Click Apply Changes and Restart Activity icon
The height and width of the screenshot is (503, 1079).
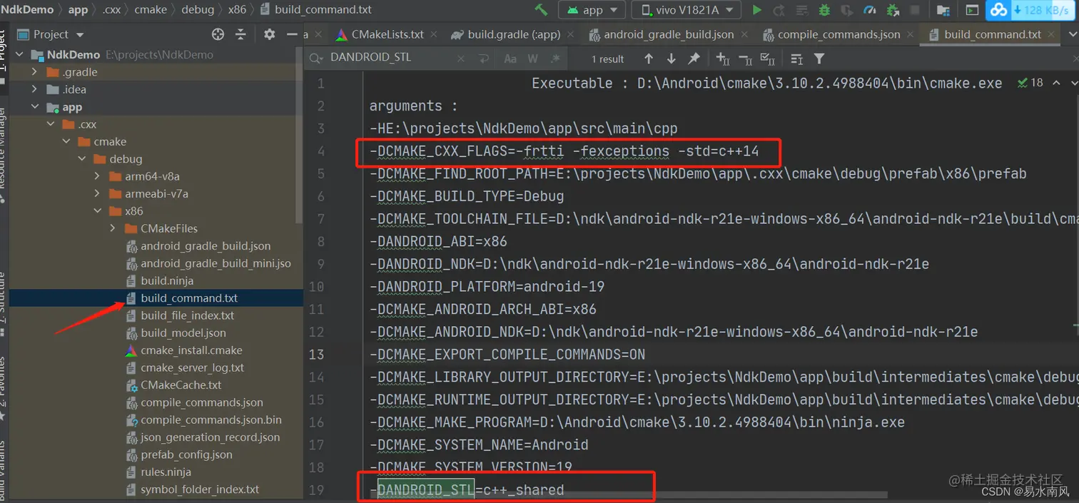tap(779, 10)
